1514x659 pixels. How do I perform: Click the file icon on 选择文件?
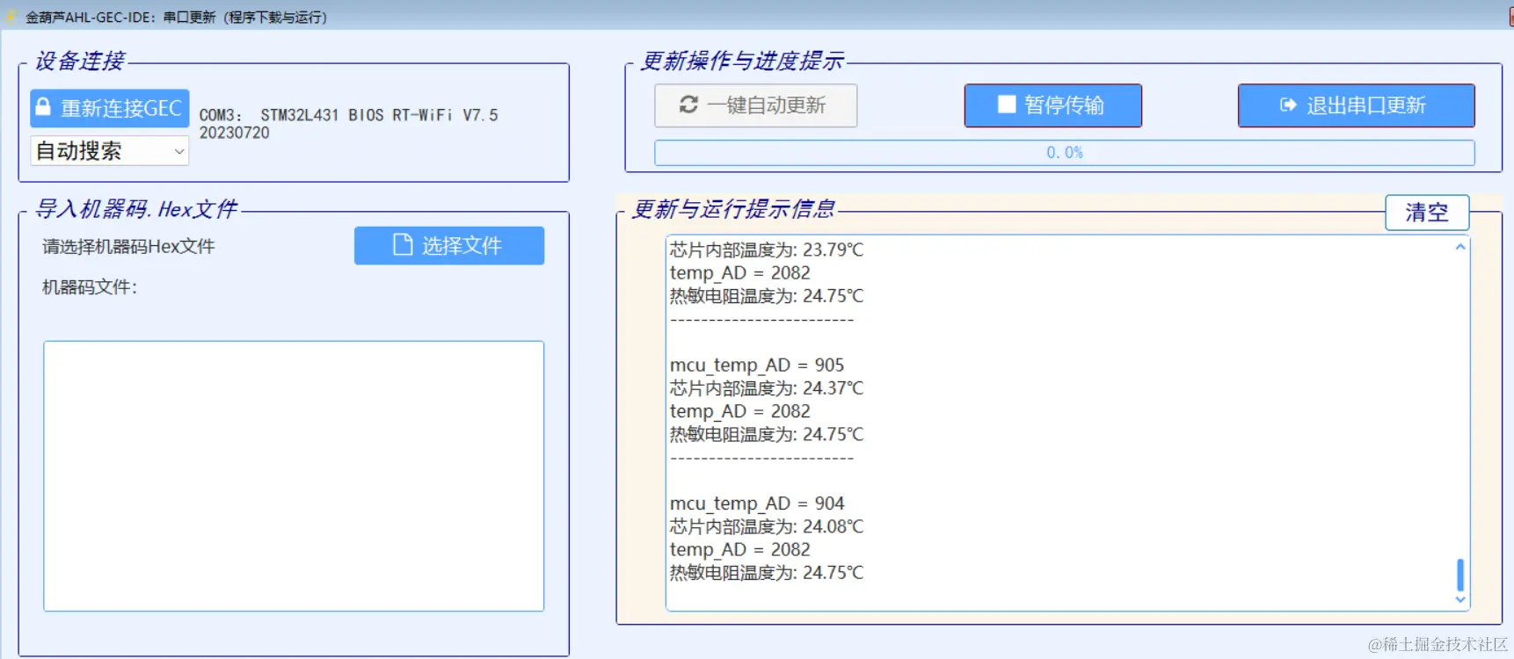tap(402, 244)
